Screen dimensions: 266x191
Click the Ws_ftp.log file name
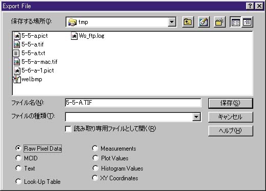point(91,36)
